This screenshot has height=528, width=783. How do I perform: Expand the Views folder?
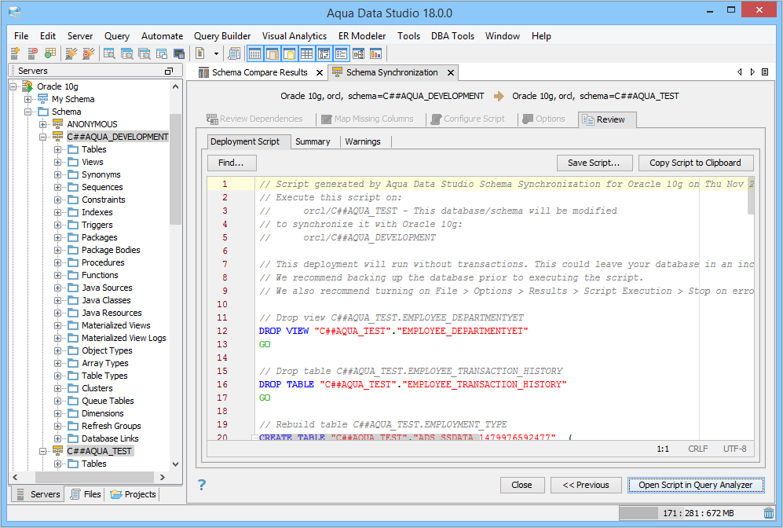click(58, 162)
